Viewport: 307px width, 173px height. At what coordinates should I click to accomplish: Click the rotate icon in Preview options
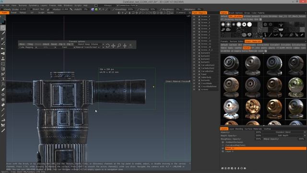[107, 46]
